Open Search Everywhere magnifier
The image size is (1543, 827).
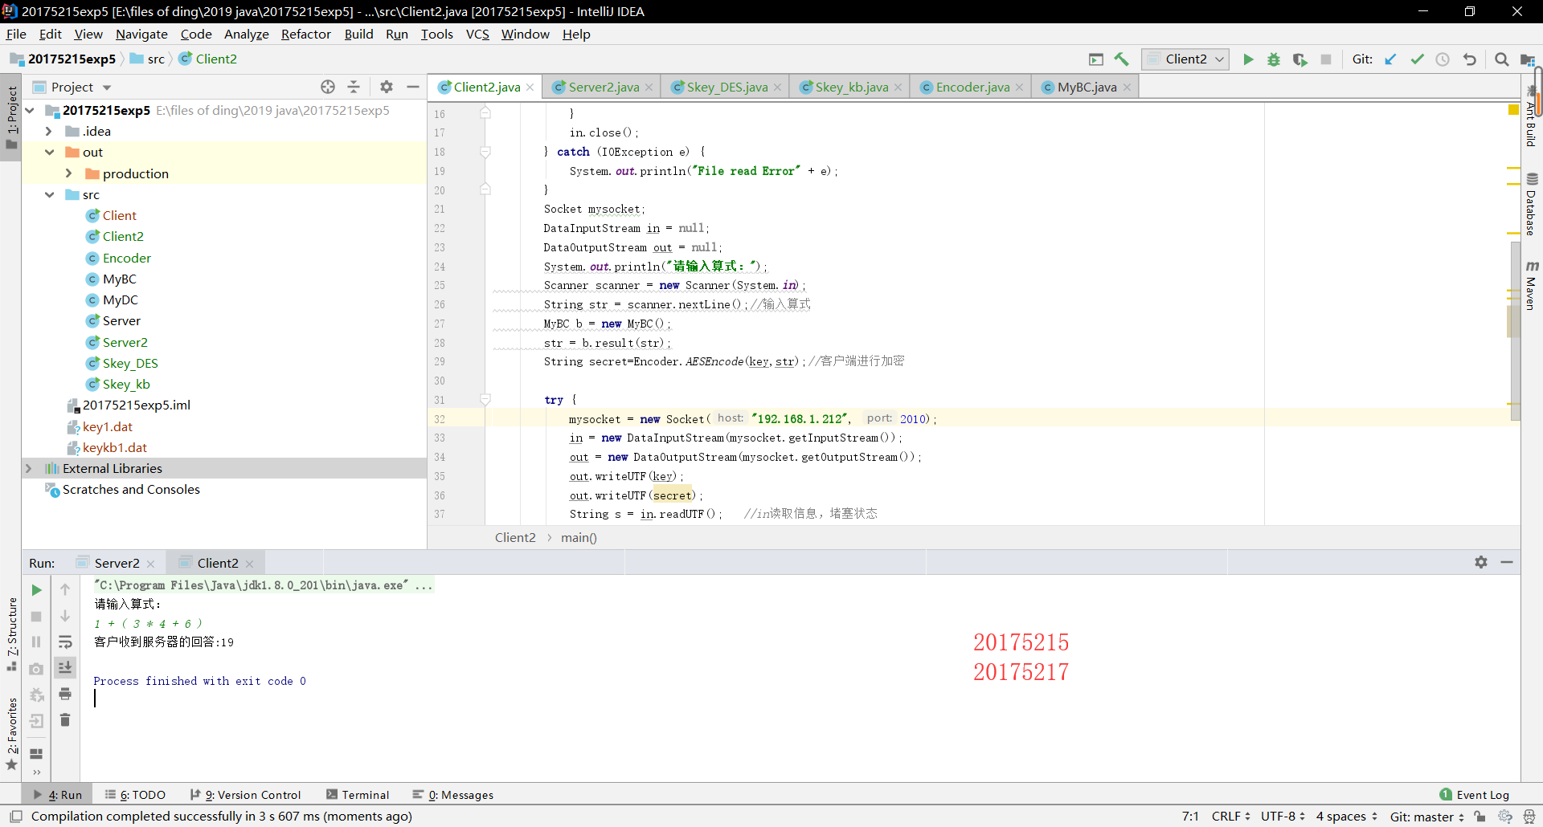[1501, 59]
